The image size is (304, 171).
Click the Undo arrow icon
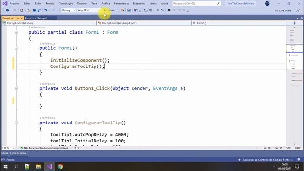click(46, 10)
